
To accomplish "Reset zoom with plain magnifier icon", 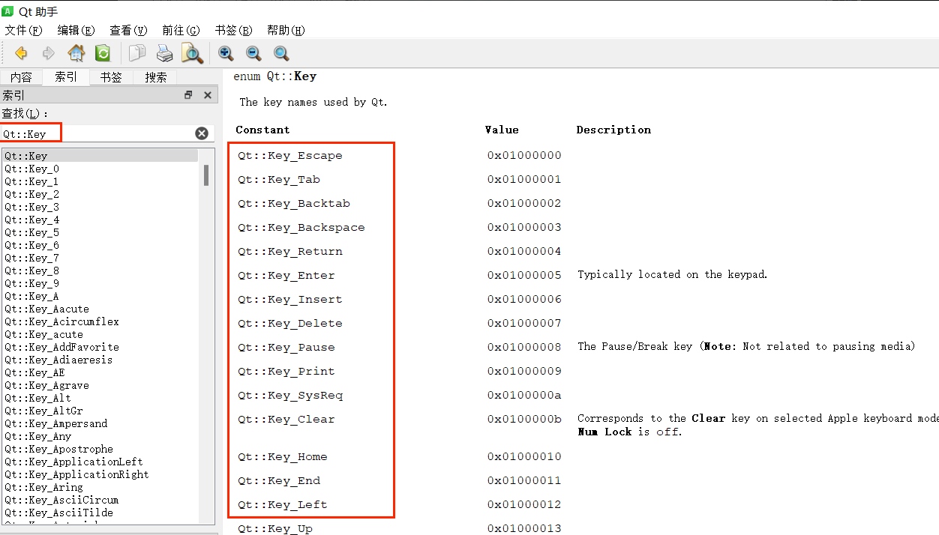I will [281, 53].
